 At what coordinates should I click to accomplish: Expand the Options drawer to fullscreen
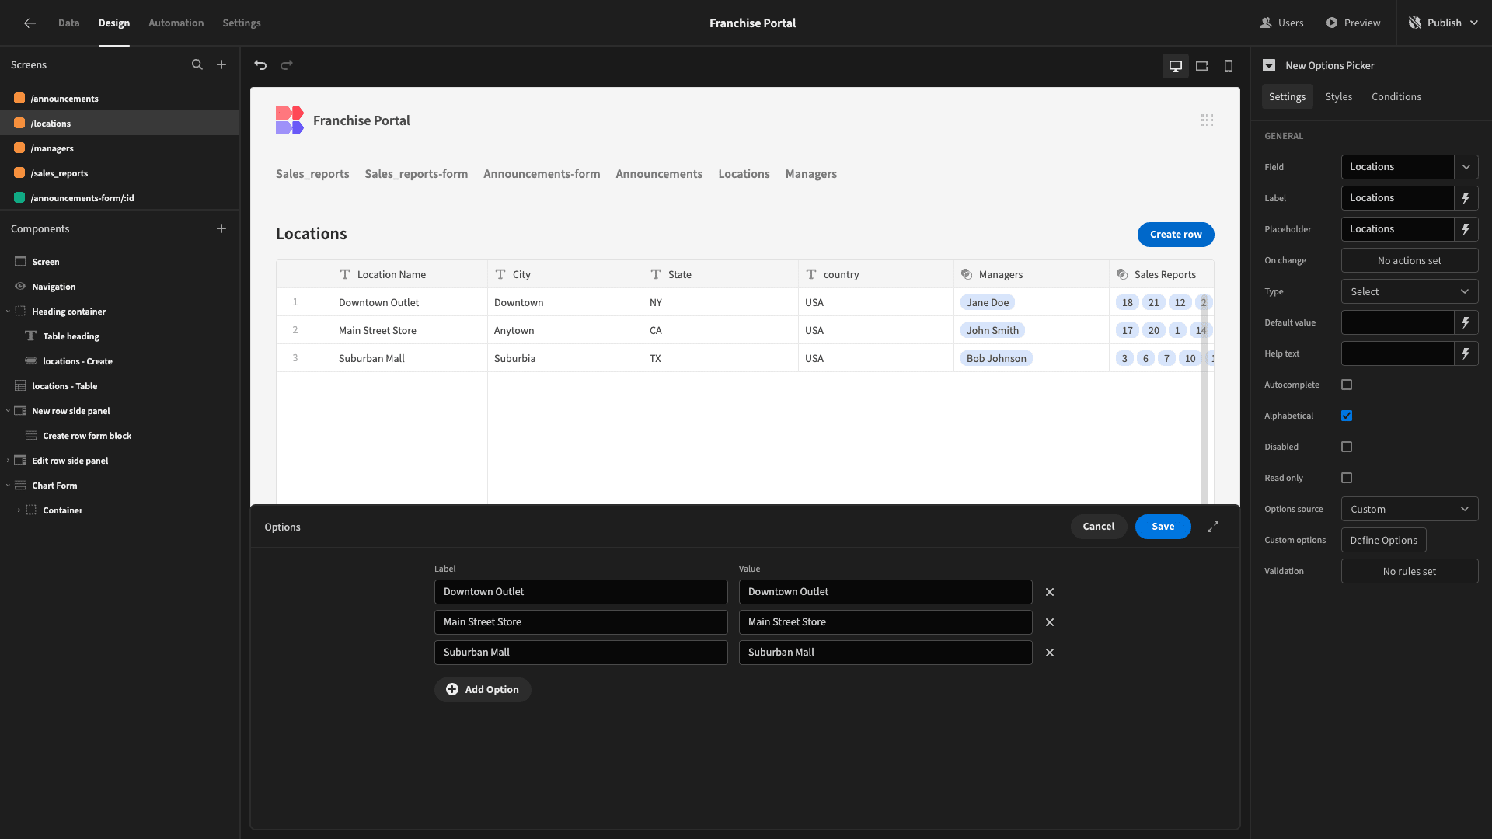[x=1213, y=527]
